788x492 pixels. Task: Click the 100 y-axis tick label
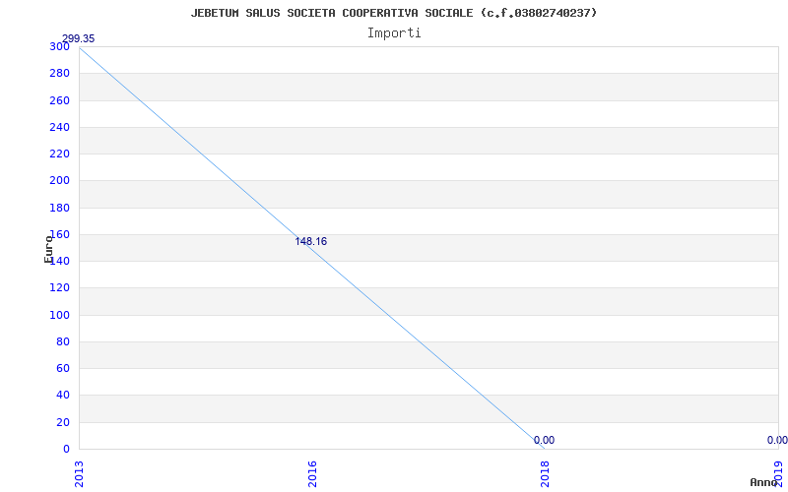[x=59, y=315]
